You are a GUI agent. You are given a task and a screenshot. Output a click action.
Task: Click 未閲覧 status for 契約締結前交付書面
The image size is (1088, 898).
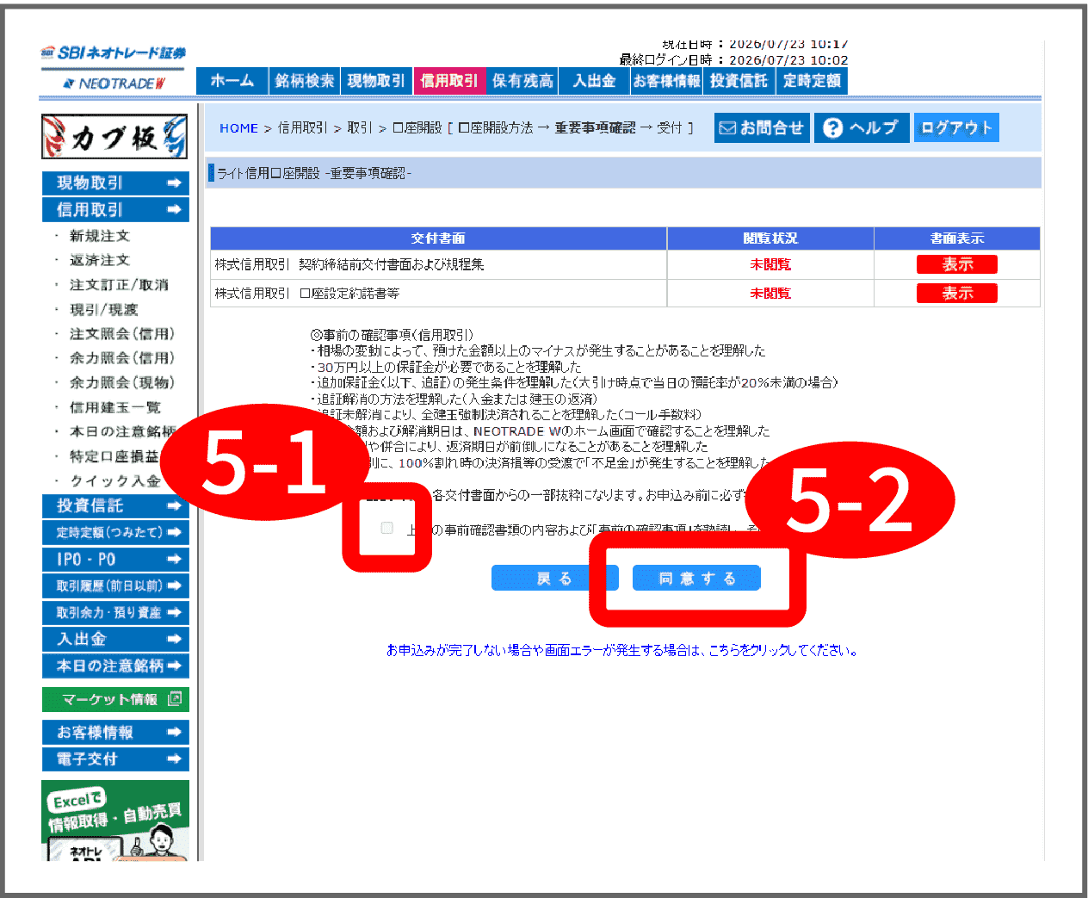(770, 264)
